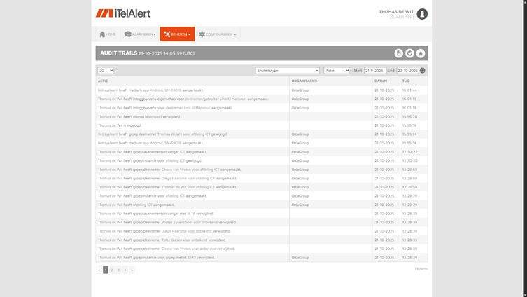Screen dimensions: 527x297
Task: Click the Thomas de Wit user name at top
Action: click(396, 12)
